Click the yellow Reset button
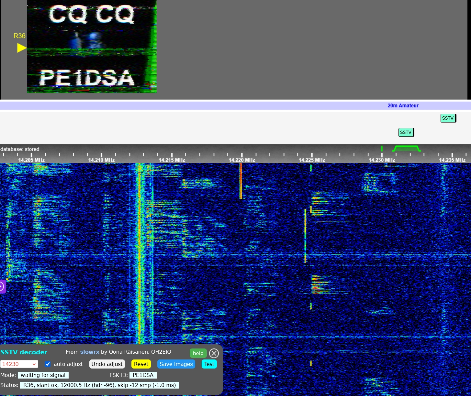471x396 pixels. [141, 364]
